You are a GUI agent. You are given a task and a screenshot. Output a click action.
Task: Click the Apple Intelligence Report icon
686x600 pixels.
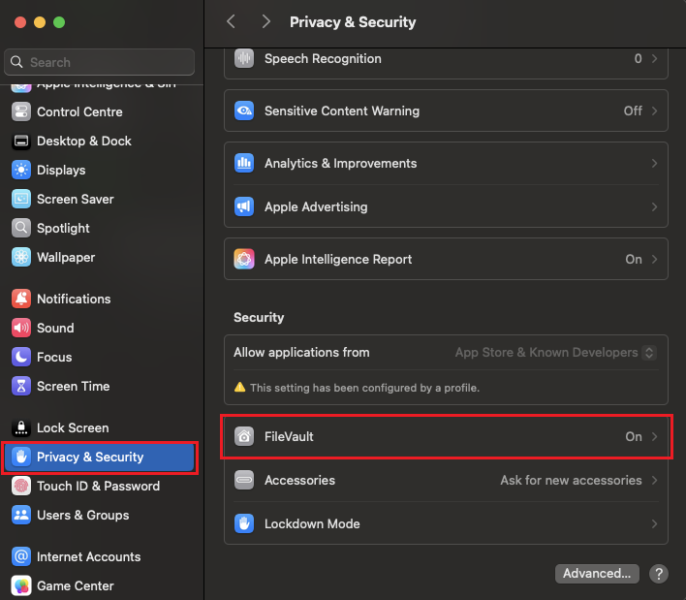[x=244, y=260]
